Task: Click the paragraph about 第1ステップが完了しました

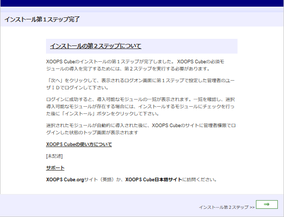Action: click(135, 65)
